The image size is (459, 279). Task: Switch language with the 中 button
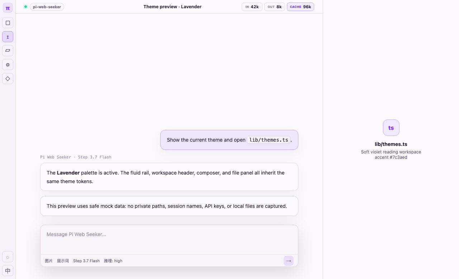(x=8, y=271)
